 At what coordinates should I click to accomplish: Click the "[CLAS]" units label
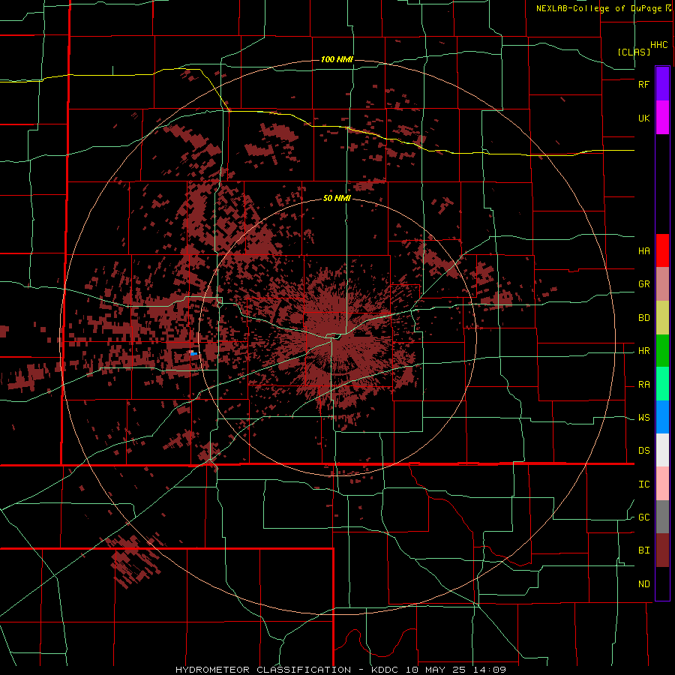click(x=634, y=52)
